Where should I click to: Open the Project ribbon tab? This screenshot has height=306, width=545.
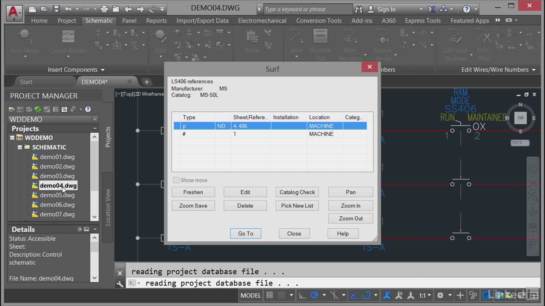click(66, 20)
